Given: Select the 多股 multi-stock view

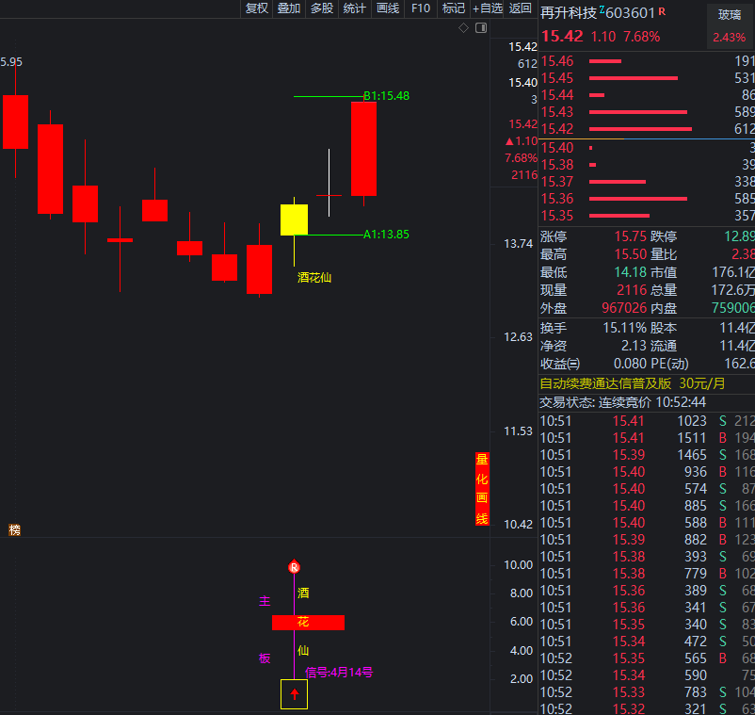Looking at the screenshot, I should click(x=322, y=8).
